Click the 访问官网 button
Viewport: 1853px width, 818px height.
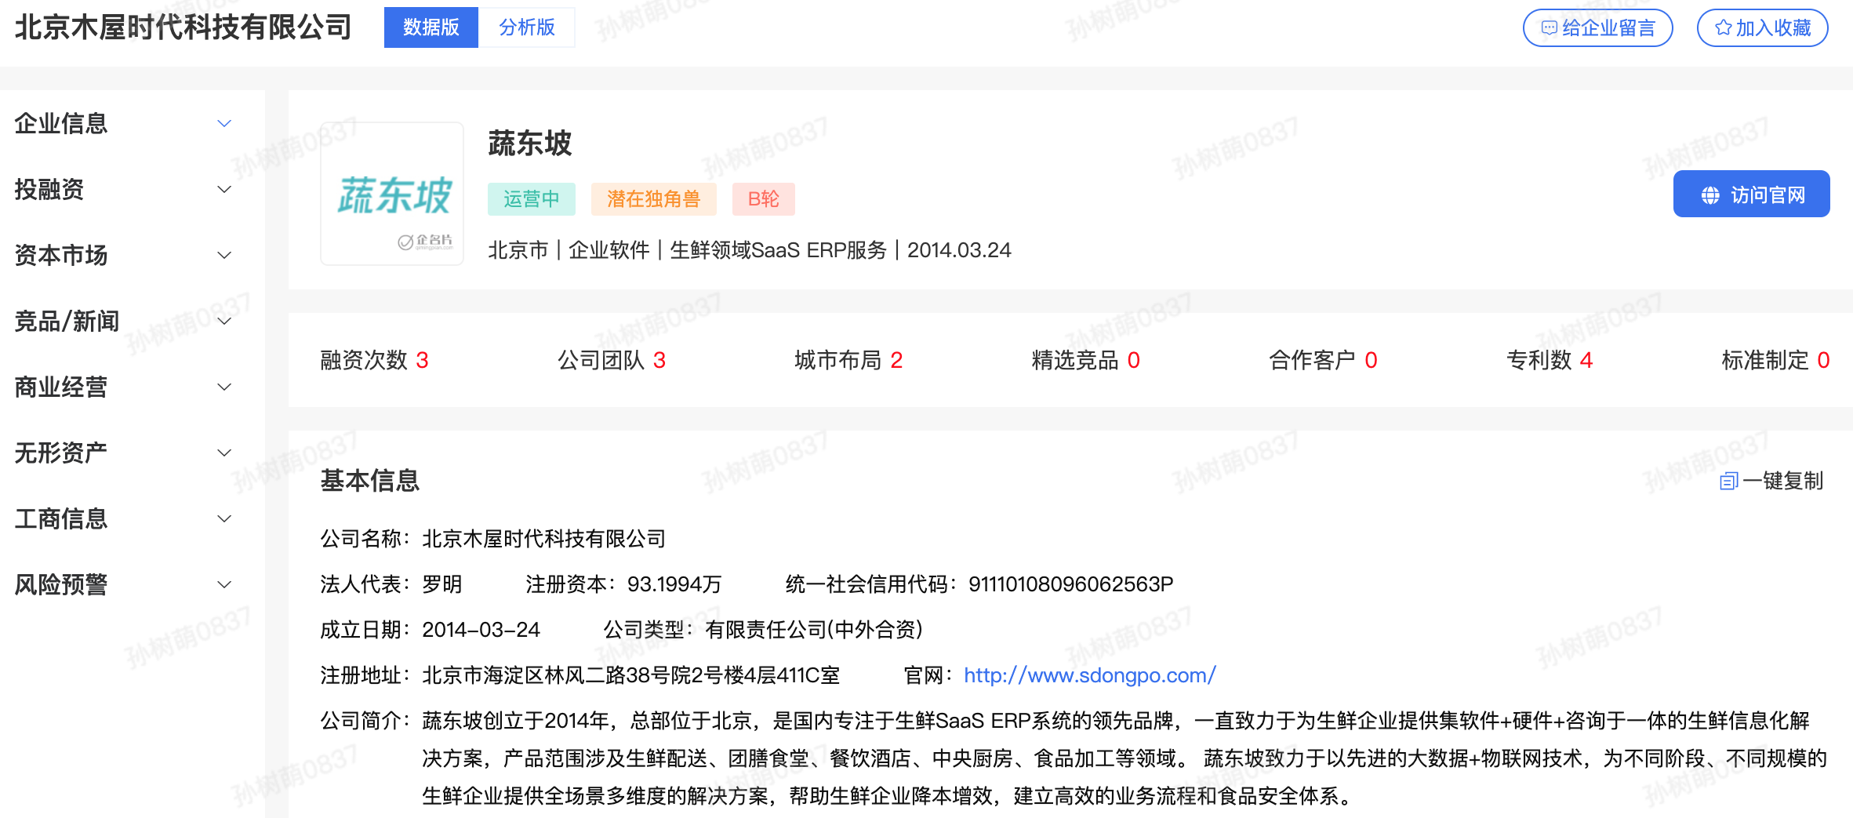pos(1751,195)
